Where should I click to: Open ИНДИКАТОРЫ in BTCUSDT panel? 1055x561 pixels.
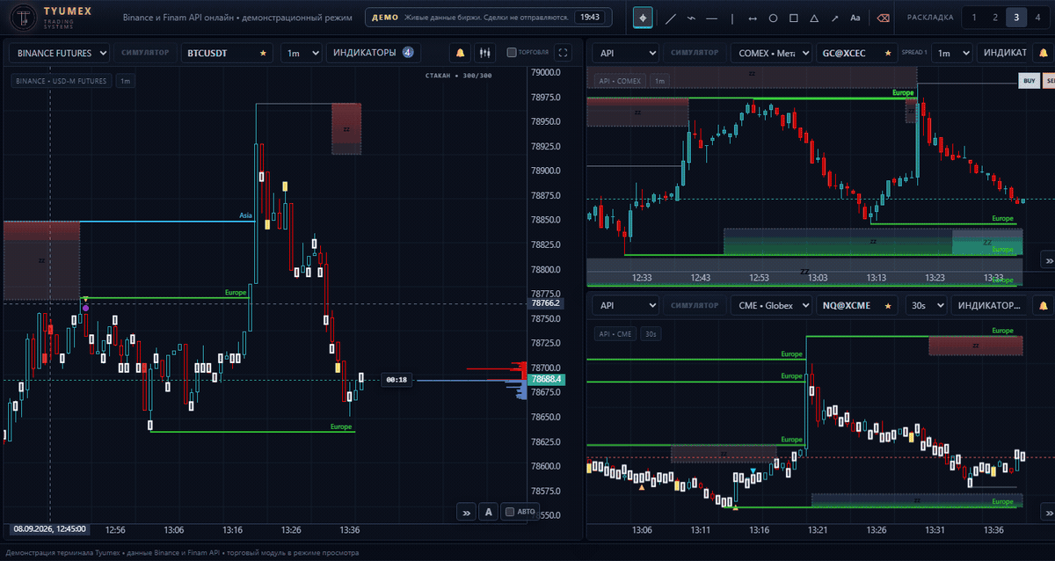coord(374,53)
